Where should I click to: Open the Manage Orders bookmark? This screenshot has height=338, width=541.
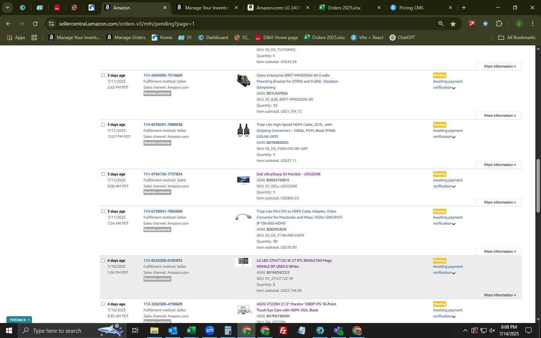[126, 38]
